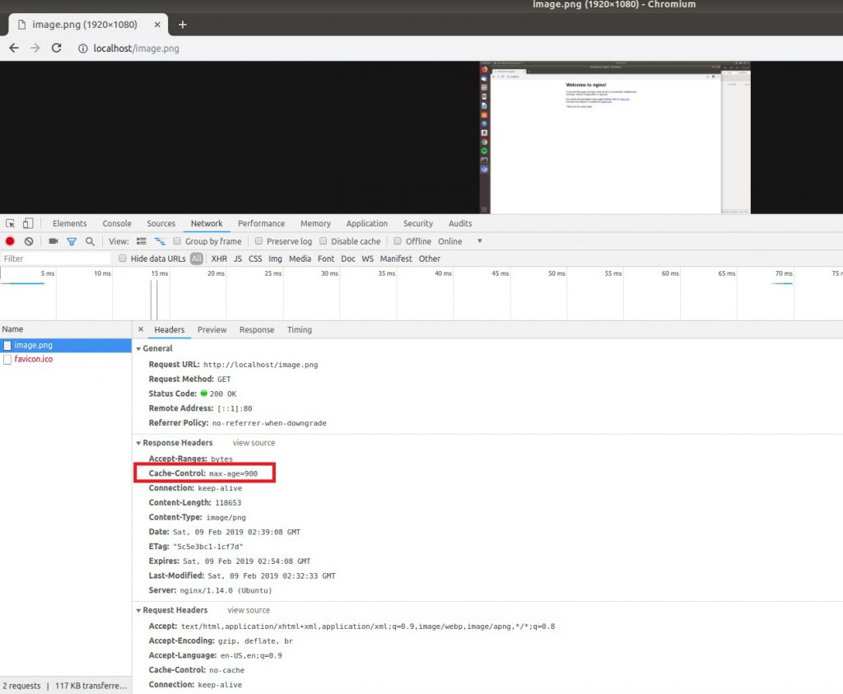Toggle capture screenshots camera icon
This screenshot has height=694, width=843.
click(54, 241)
